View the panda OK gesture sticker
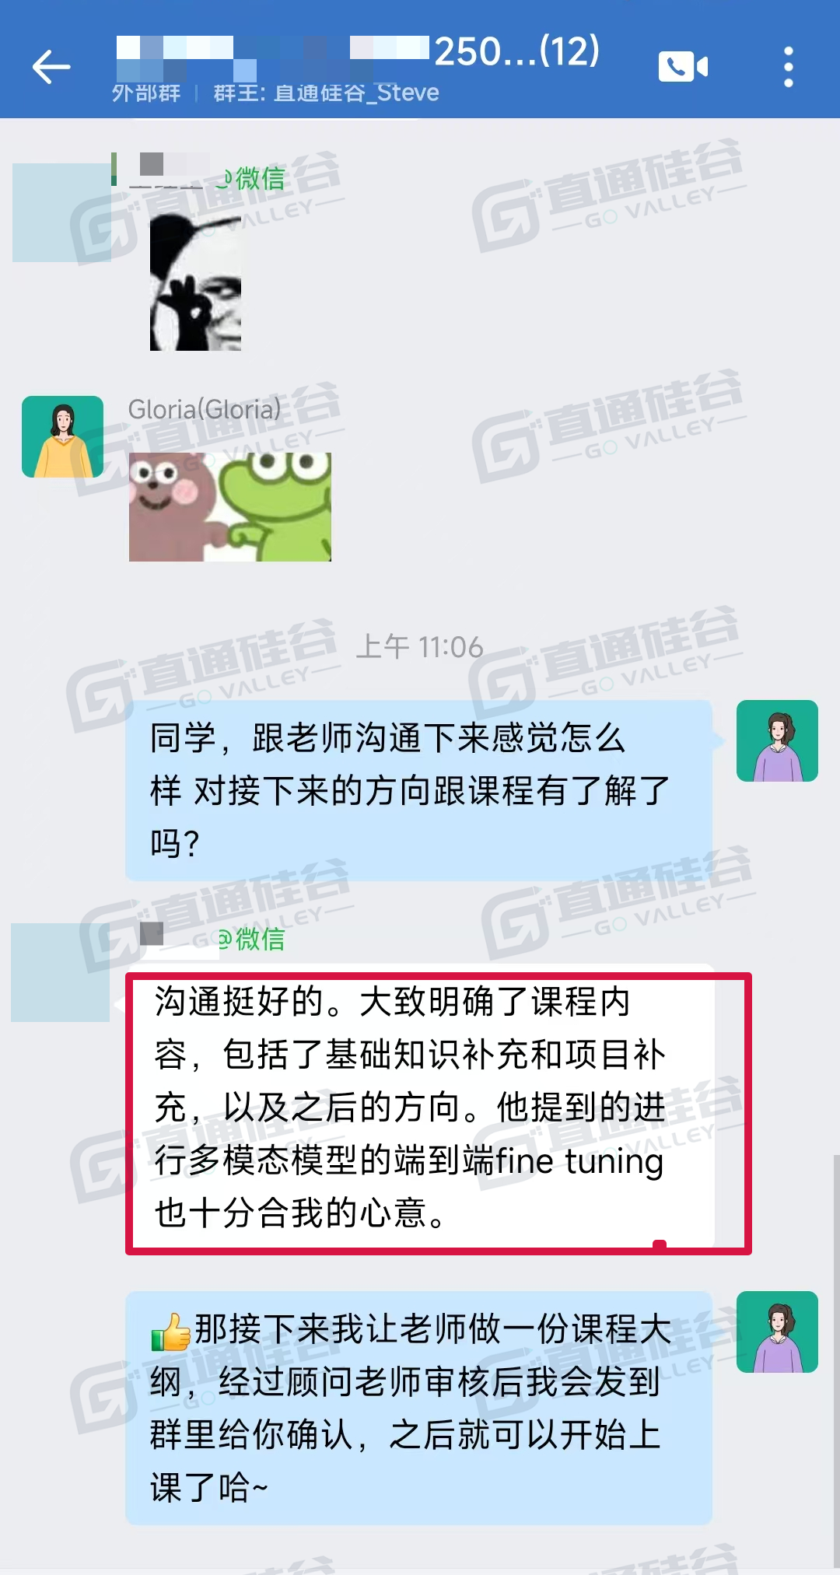The image size is (840, 1575). tap(195, 282)
